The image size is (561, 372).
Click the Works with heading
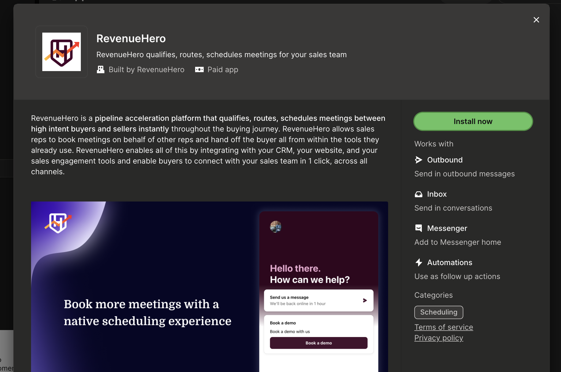click(434, 144)
